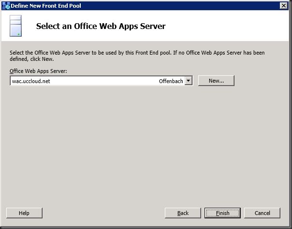Cancel the Define New Front End Pool wizard
This screenshot has height=229, width=292.
(262, 213)
